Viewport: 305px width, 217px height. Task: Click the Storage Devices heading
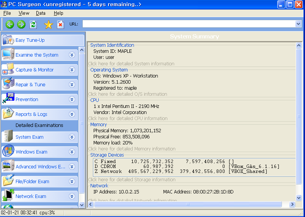107,155
